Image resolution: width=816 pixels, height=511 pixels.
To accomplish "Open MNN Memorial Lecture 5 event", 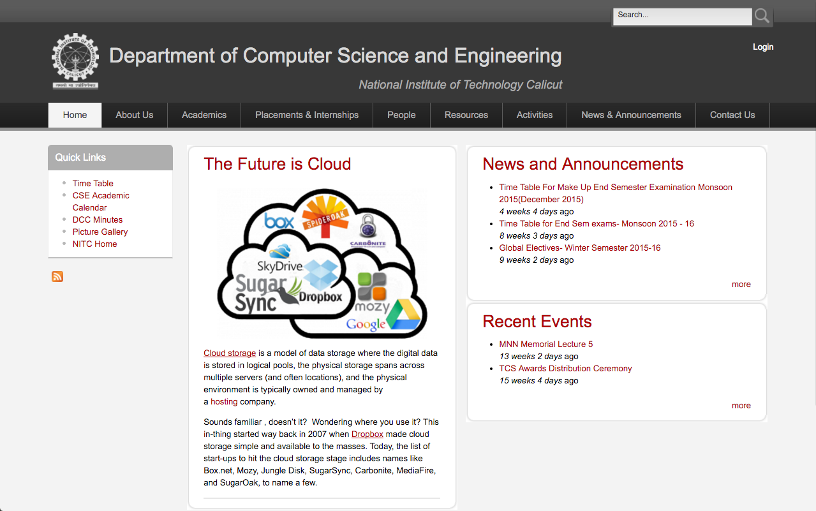I will point(546,344).
